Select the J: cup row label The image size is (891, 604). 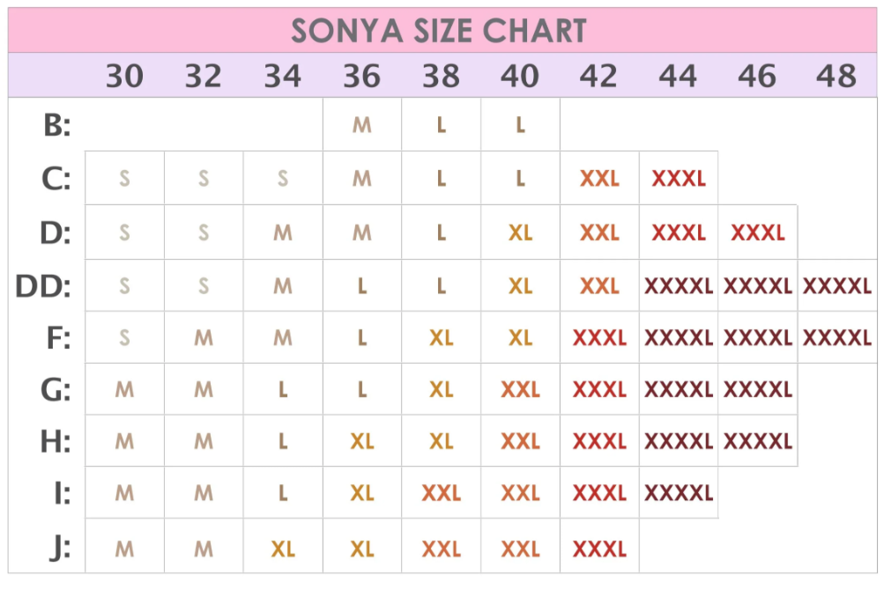coord(60,549)
